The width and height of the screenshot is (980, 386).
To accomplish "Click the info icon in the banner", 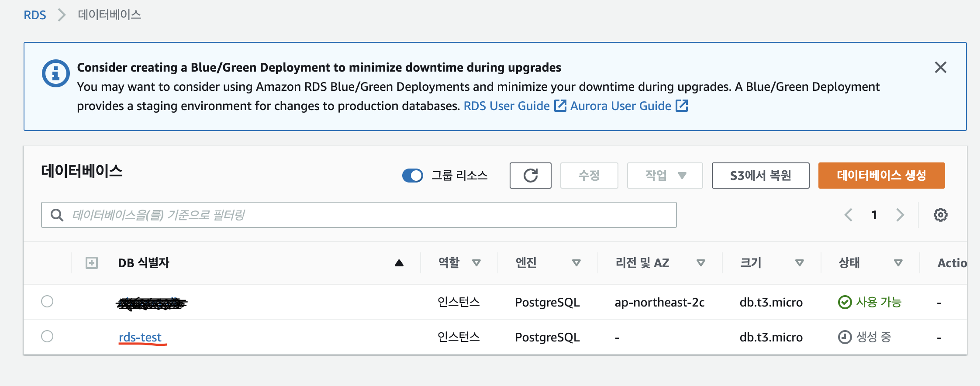I will (x=55, y=73).
